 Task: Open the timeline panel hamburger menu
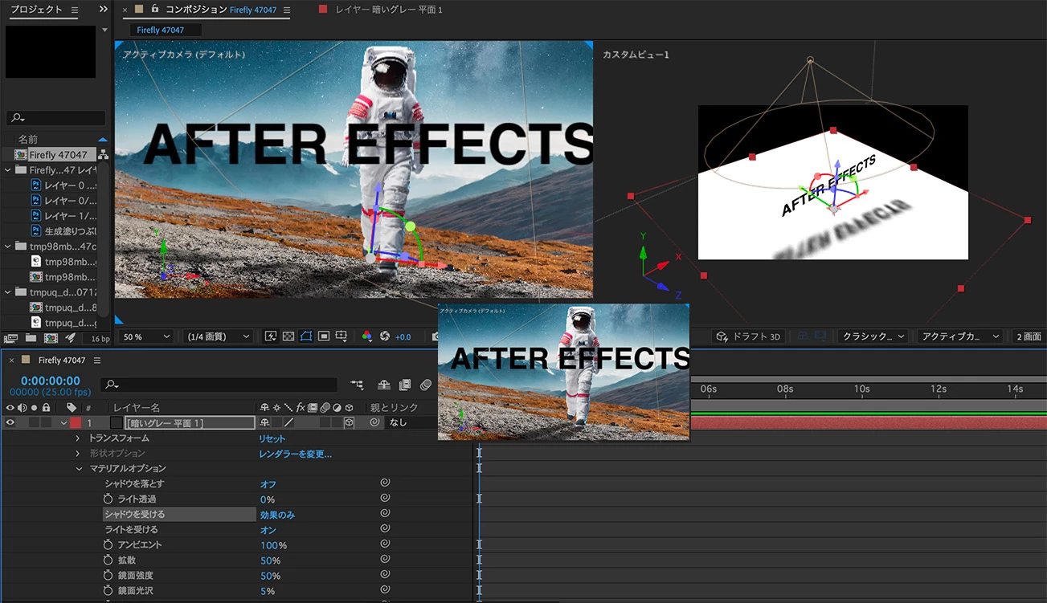97,360
